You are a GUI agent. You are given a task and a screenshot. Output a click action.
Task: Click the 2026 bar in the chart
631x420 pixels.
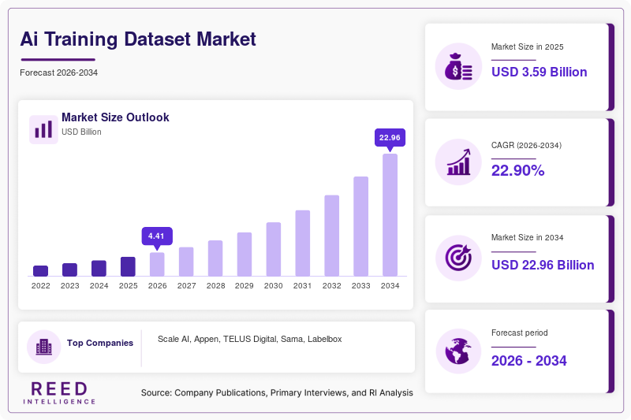[x=157, y=264]
